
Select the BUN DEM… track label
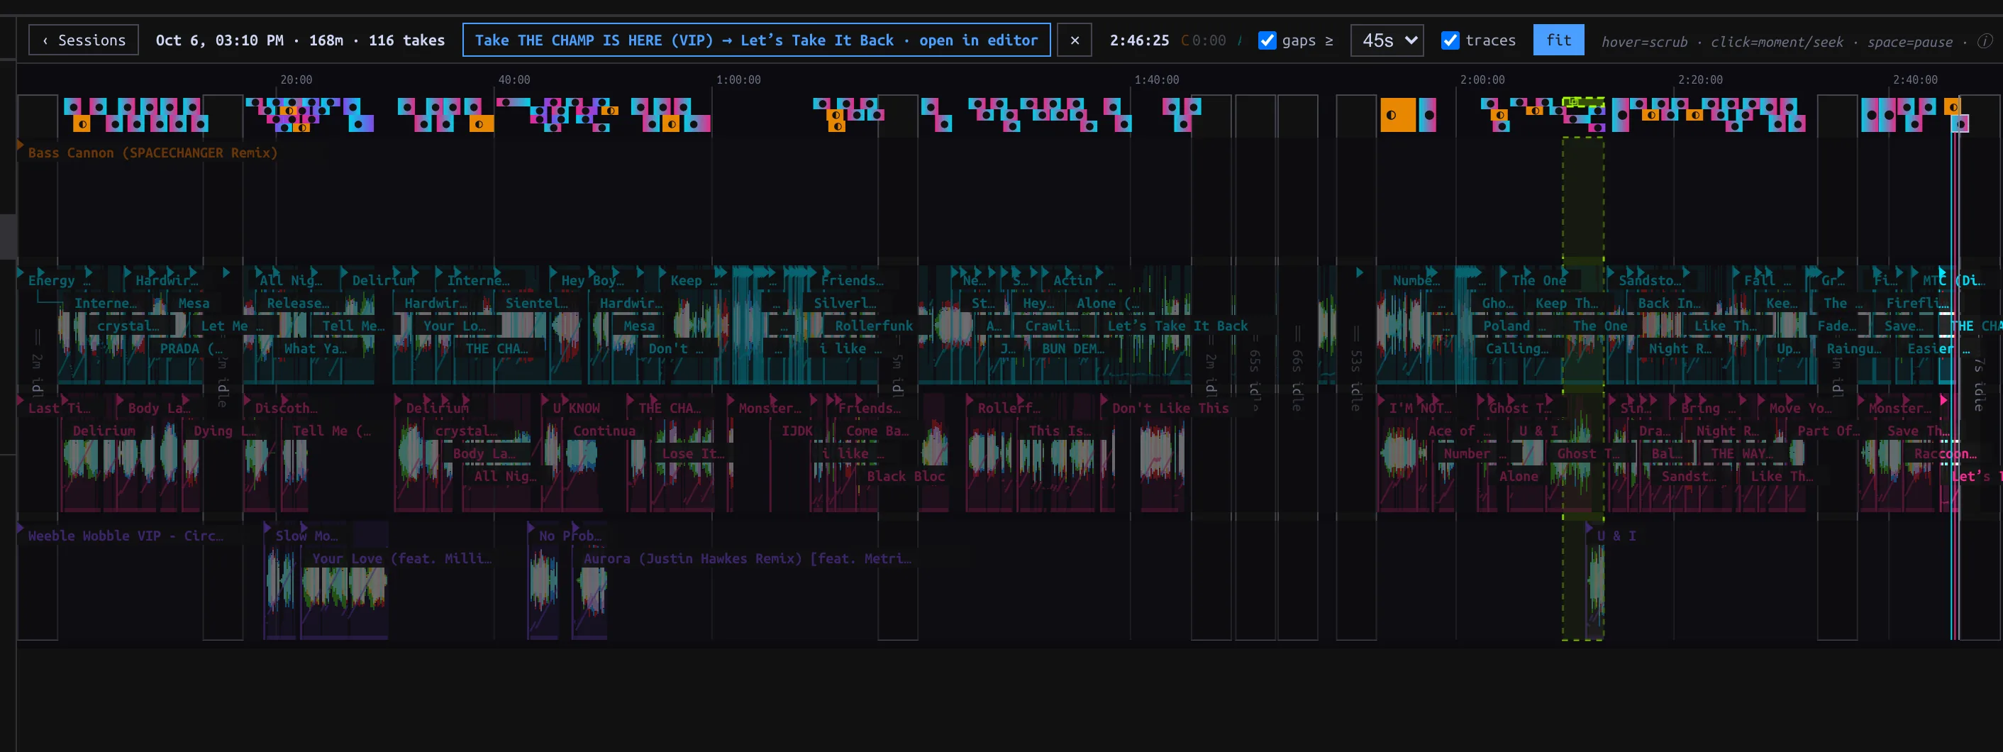coord(1073,348)
